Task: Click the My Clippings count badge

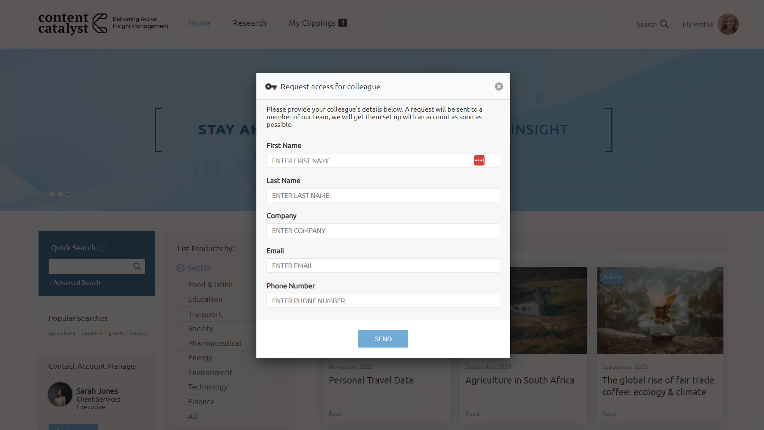Action: click(x=343, y=23)
